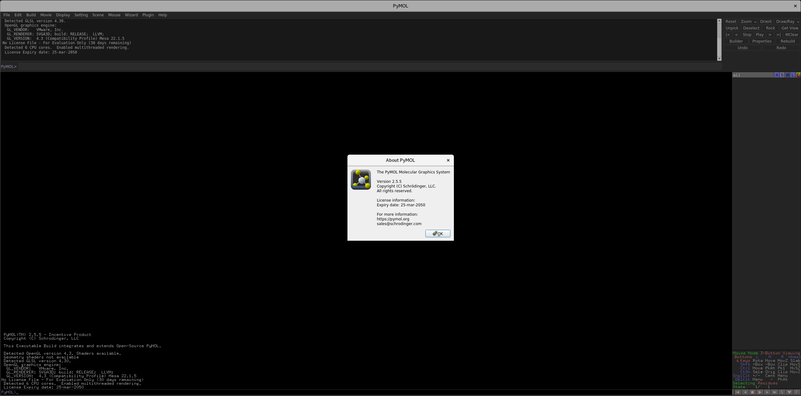
Task: Close the PyMOL main window
Action: (x=795, y=6)
